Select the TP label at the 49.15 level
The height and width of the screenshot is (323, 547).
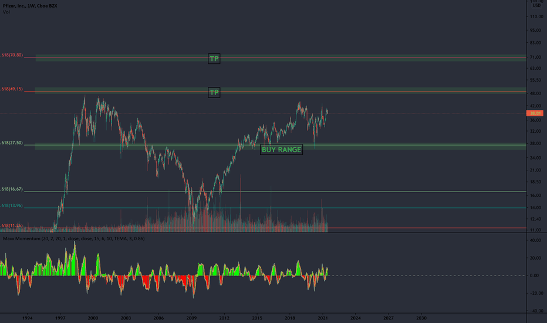point(214,93)
